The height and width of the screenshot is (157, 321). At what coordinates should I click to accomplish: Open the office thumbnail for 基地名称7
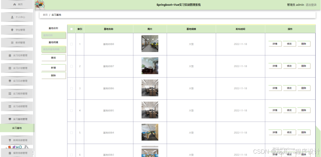(150, 66)
